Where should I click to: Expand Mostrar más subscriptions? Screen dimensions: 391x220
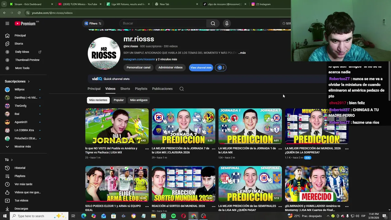(x=23, y=147)
